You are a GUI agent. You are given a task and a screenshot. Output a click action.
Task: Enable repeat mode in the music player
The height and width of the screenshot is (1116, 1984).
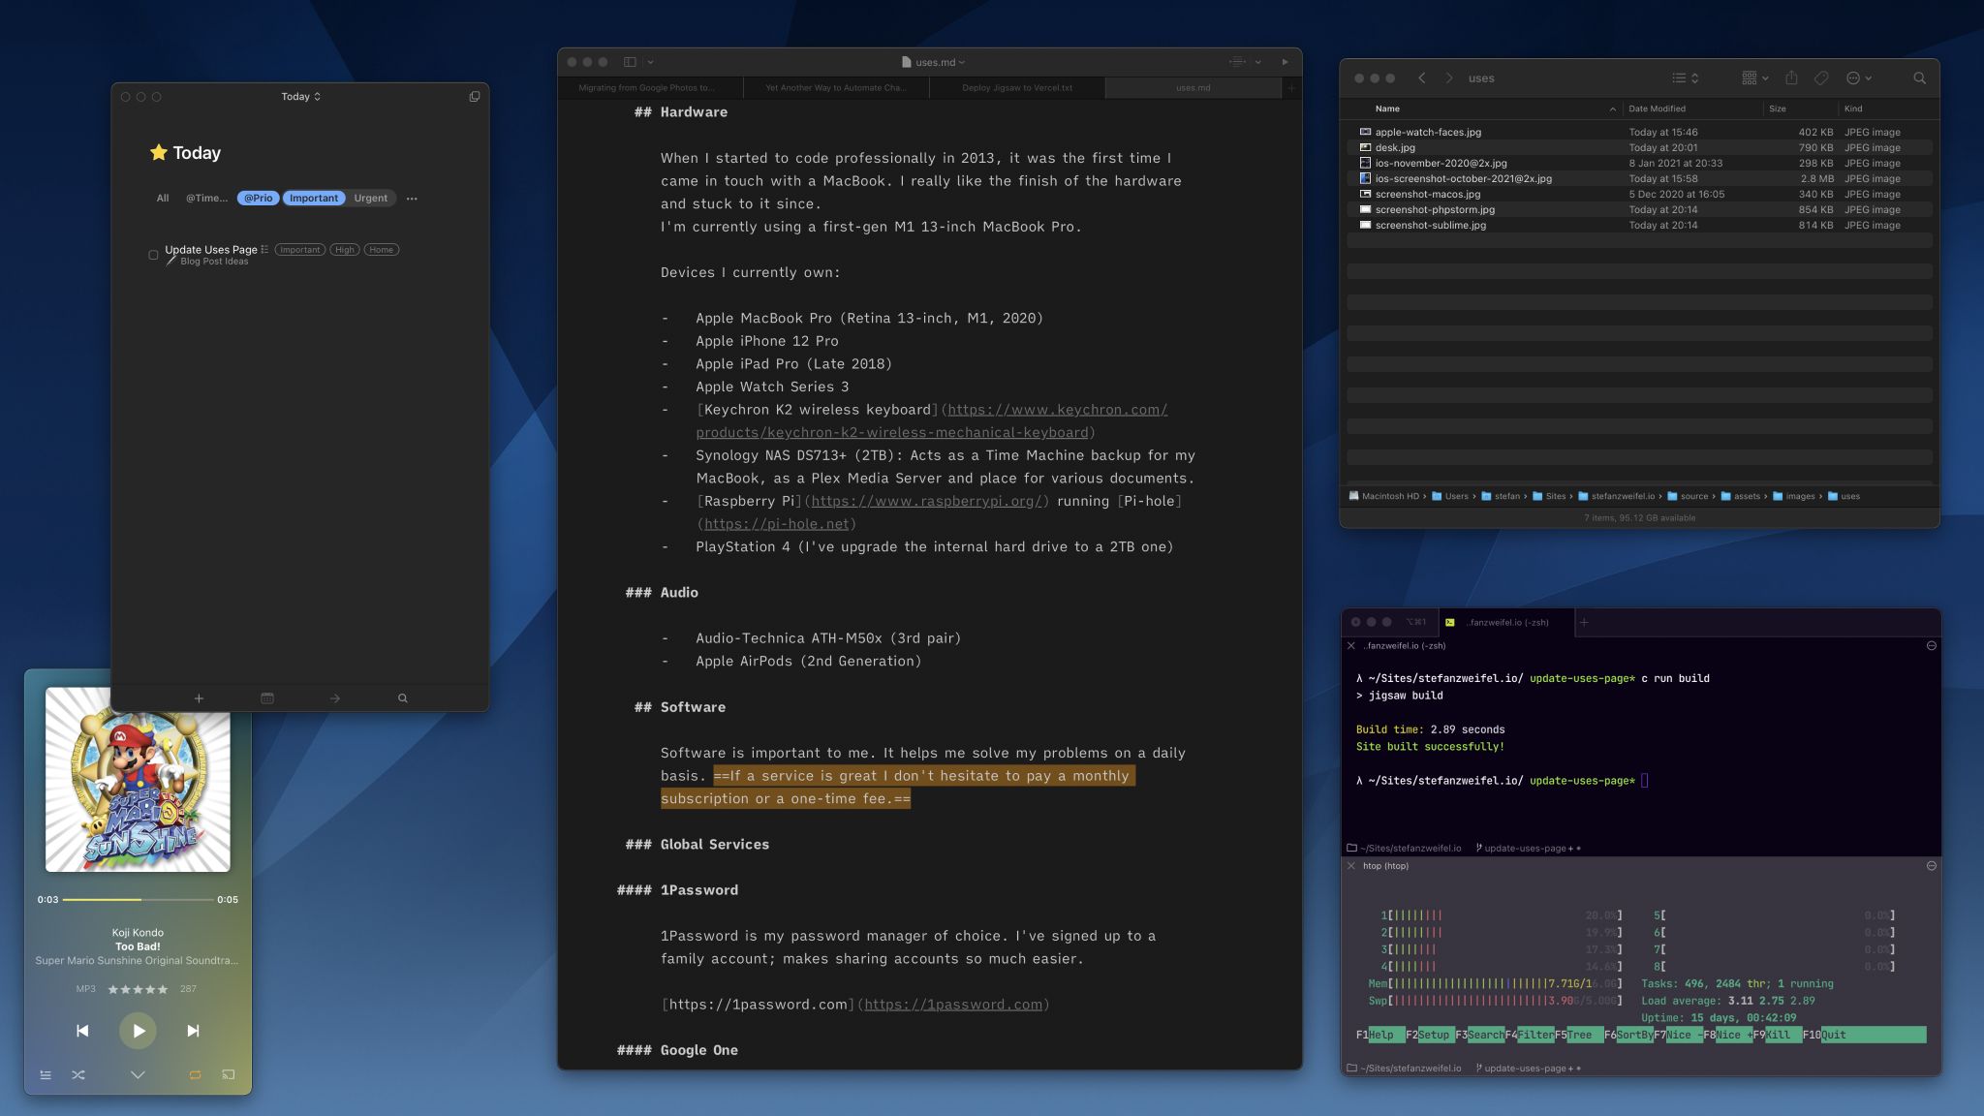(194, 1074)
